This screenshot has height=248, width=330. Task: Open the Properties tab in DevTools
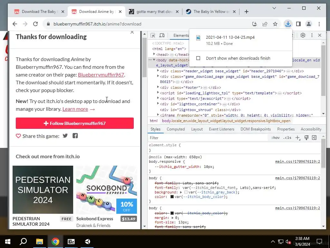pos(286,129)
